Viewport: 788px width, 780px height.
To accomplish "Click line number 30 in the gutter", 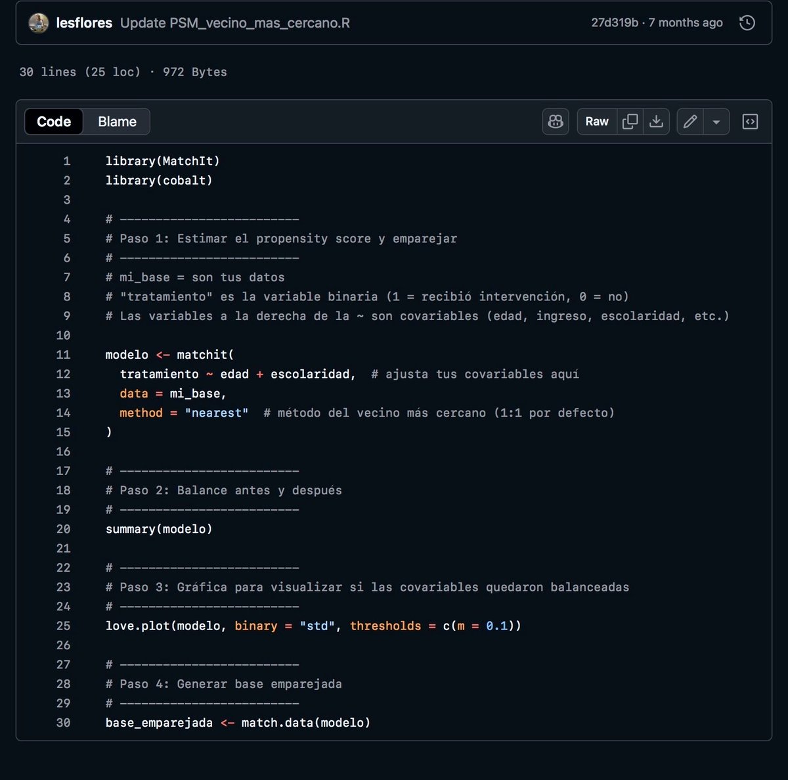I will coord(63,722).
